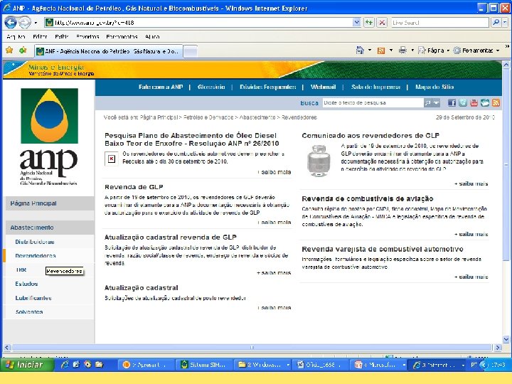This screenshot has width=512, height=384.
Task: Click the Print icon in command bar
Action: point(402,50)
